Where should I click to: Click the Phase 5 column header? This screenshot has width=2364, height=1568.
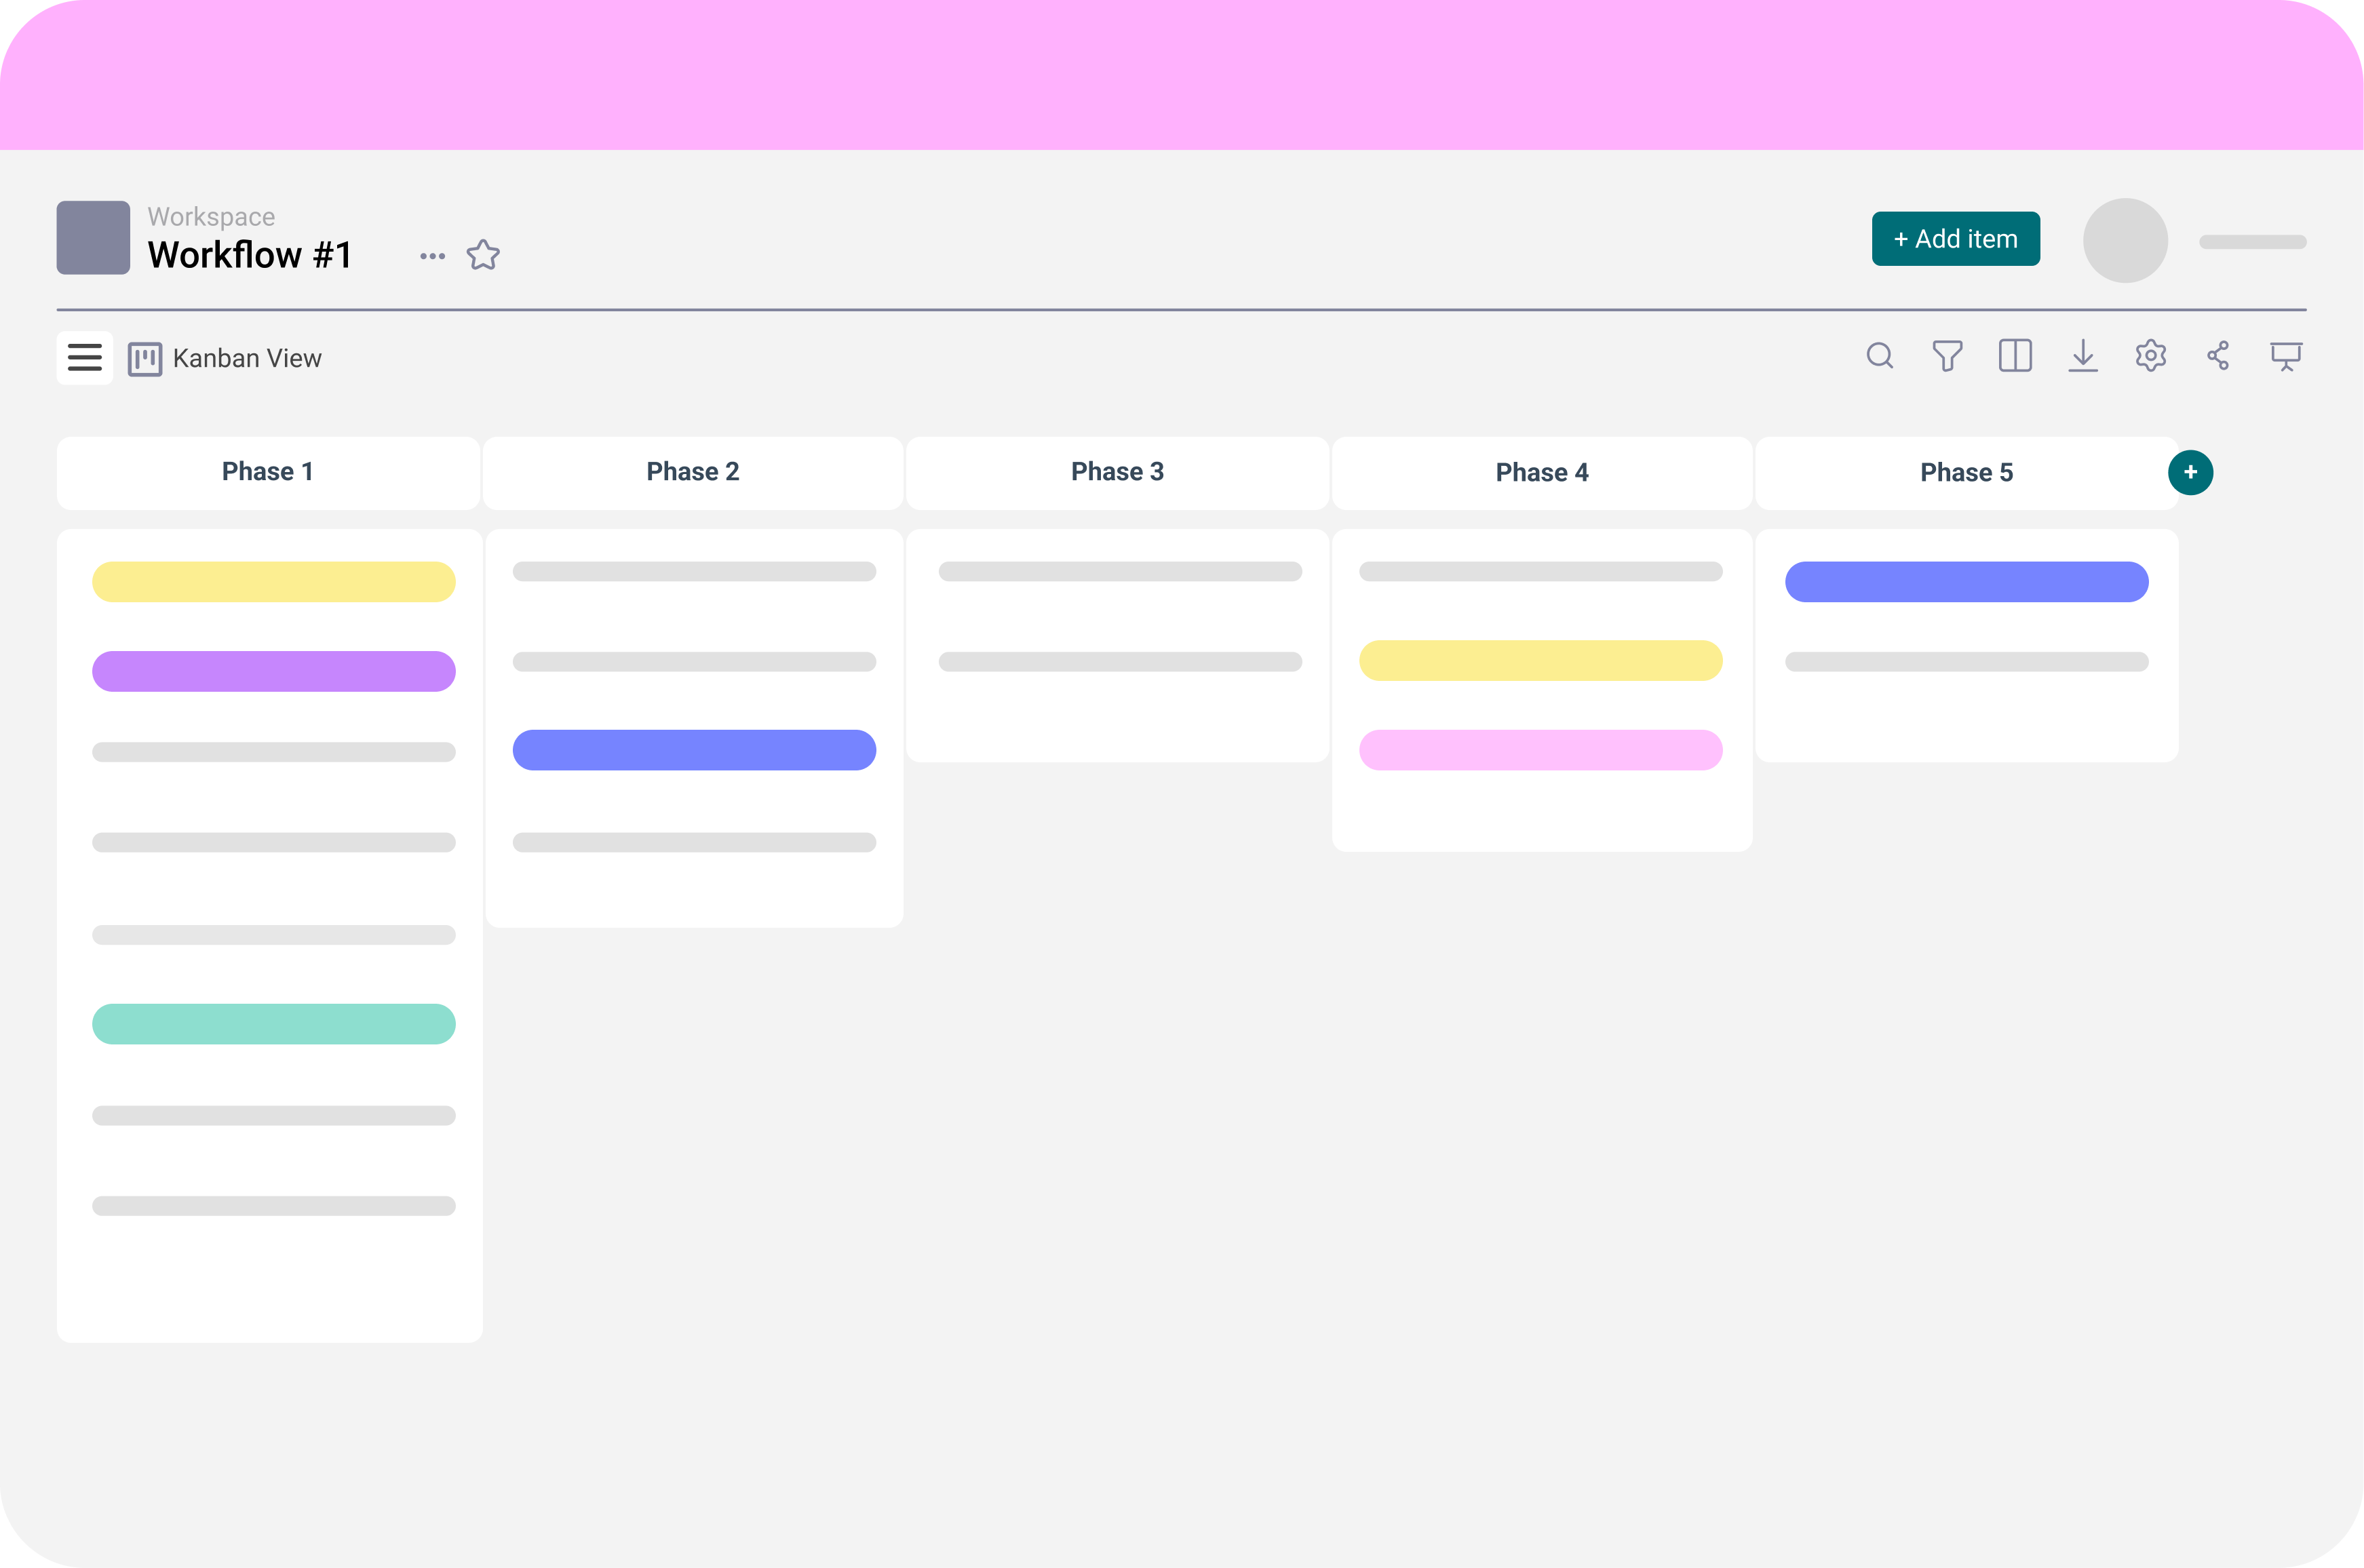[x=1966, y=472]
